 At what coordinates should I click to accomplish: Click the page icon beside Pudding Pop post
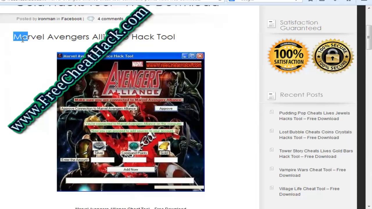tap(272, 112)
